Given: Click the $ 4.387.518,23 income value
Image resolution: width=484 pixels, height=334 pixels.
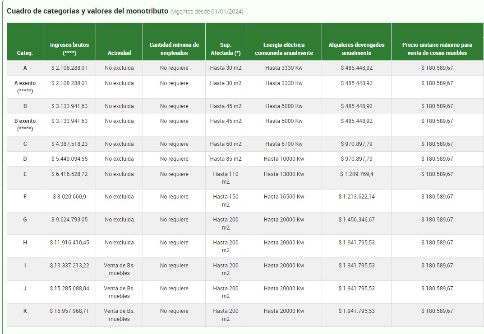Looking at the screenshot, I should pyautogui.click(x=69, y=144).
